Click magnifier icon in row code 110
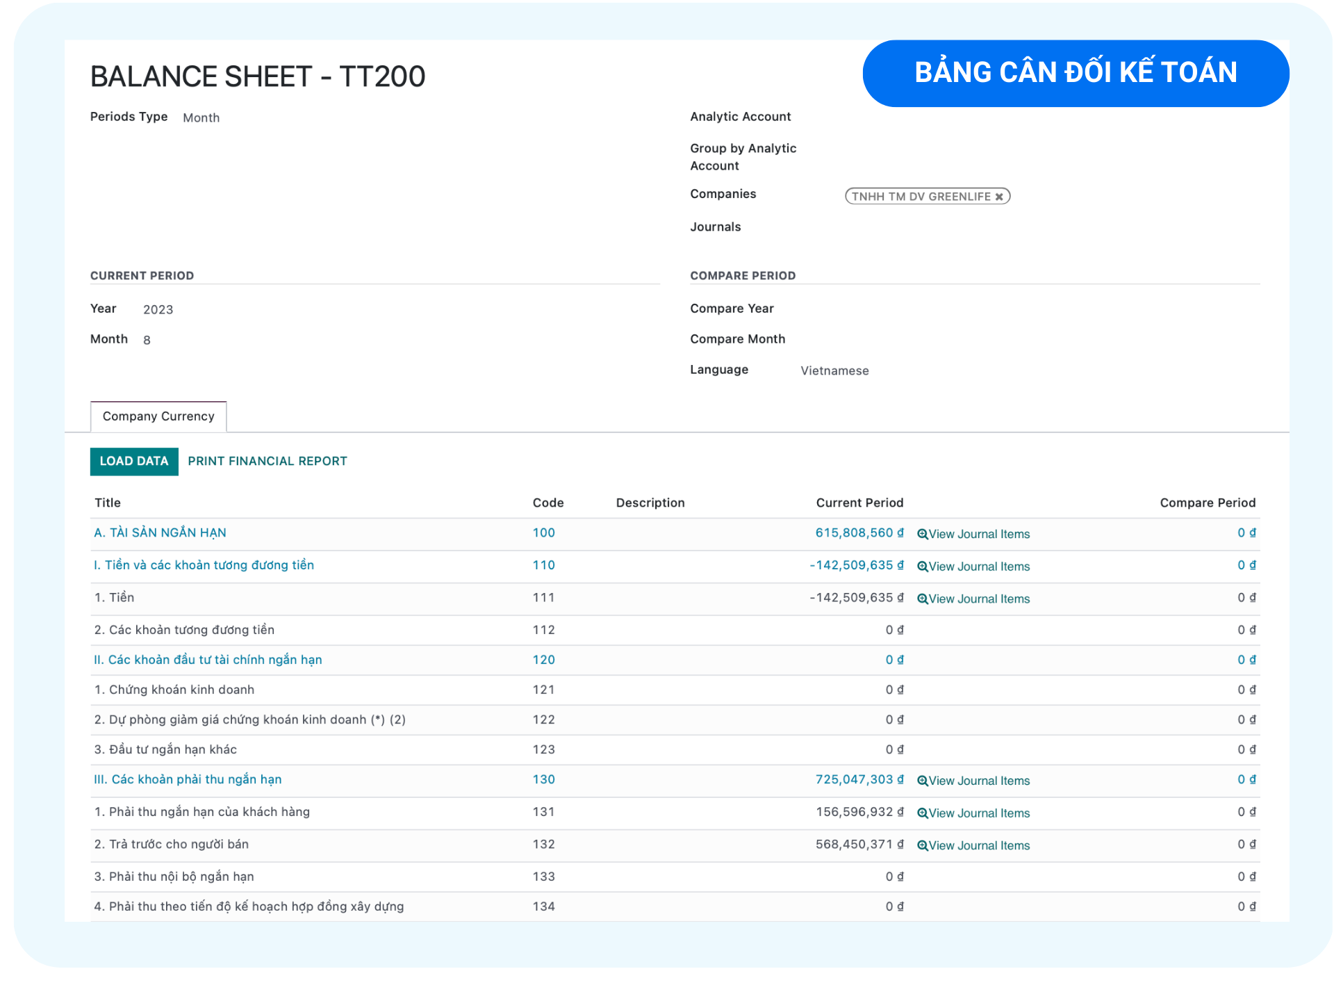The width and height of the screenshot is (1334, 1001). pos(923,567)
